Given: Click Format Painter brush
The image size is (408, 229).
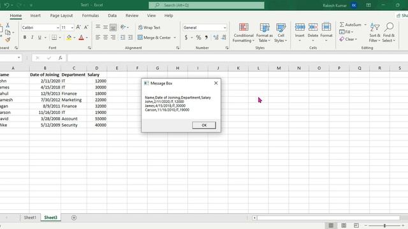Looking at the screenshot, I should [x=8, y=39].
